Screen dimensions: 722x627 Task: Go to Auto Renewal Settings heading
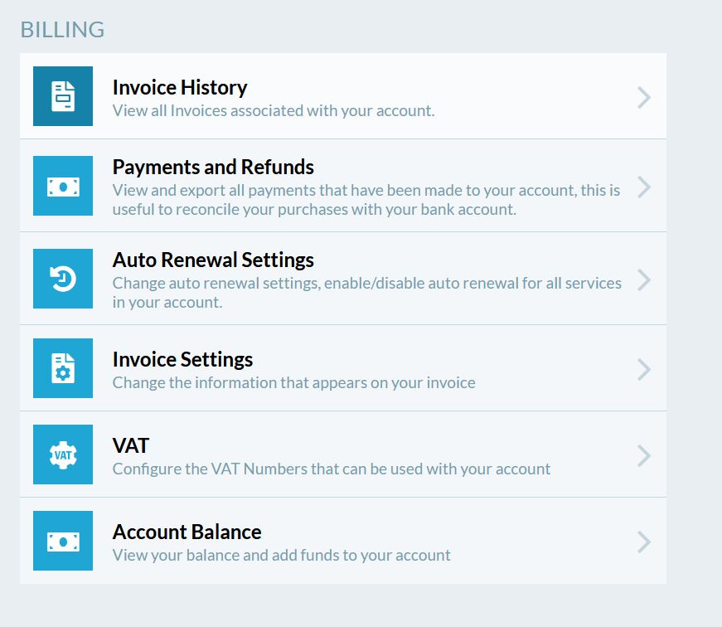click(213, 260)
